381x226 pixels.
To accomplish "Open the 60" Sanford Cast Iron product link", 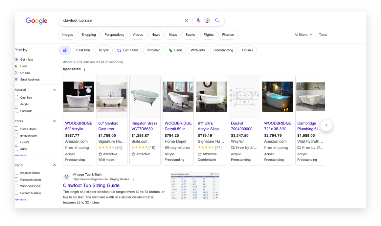I will click(108, 126).
